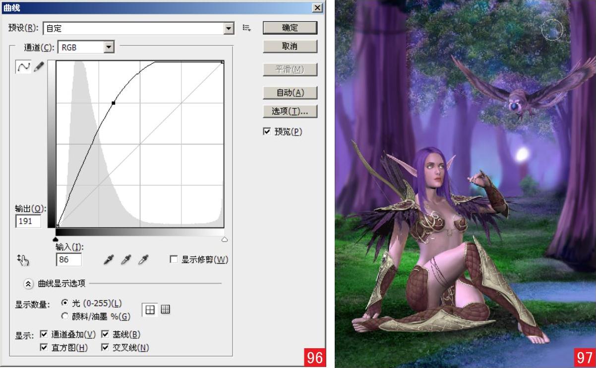Click the 自动 button
The width and height of the screenshot is (596, 368).
[290, 92]
